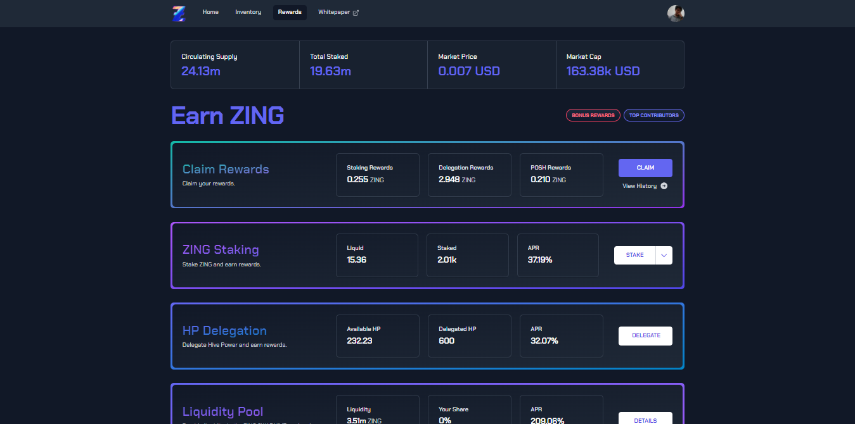Screen dimensions: 855x424
Task: Open the Inventory page
Action: coord(248,12)
